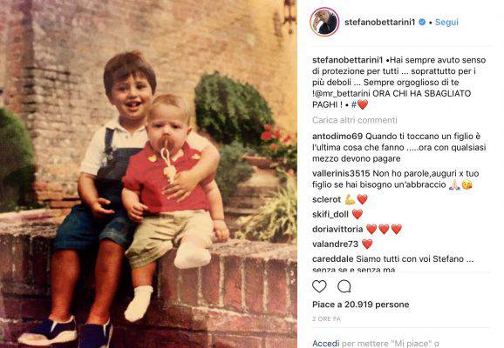Click the 2 ORE FA timestamp
The height and width of the screenshot is (348, 504).
[x=326, y=318]
